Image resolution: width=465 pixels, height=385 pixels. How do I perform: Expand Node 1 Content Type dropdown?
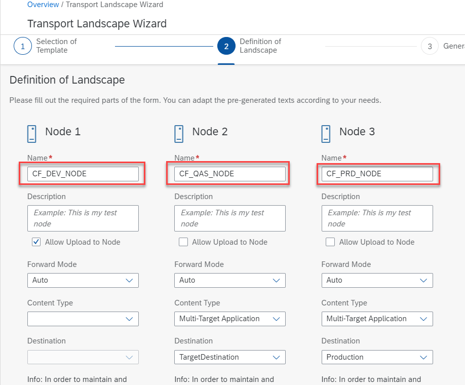[83, 319]
